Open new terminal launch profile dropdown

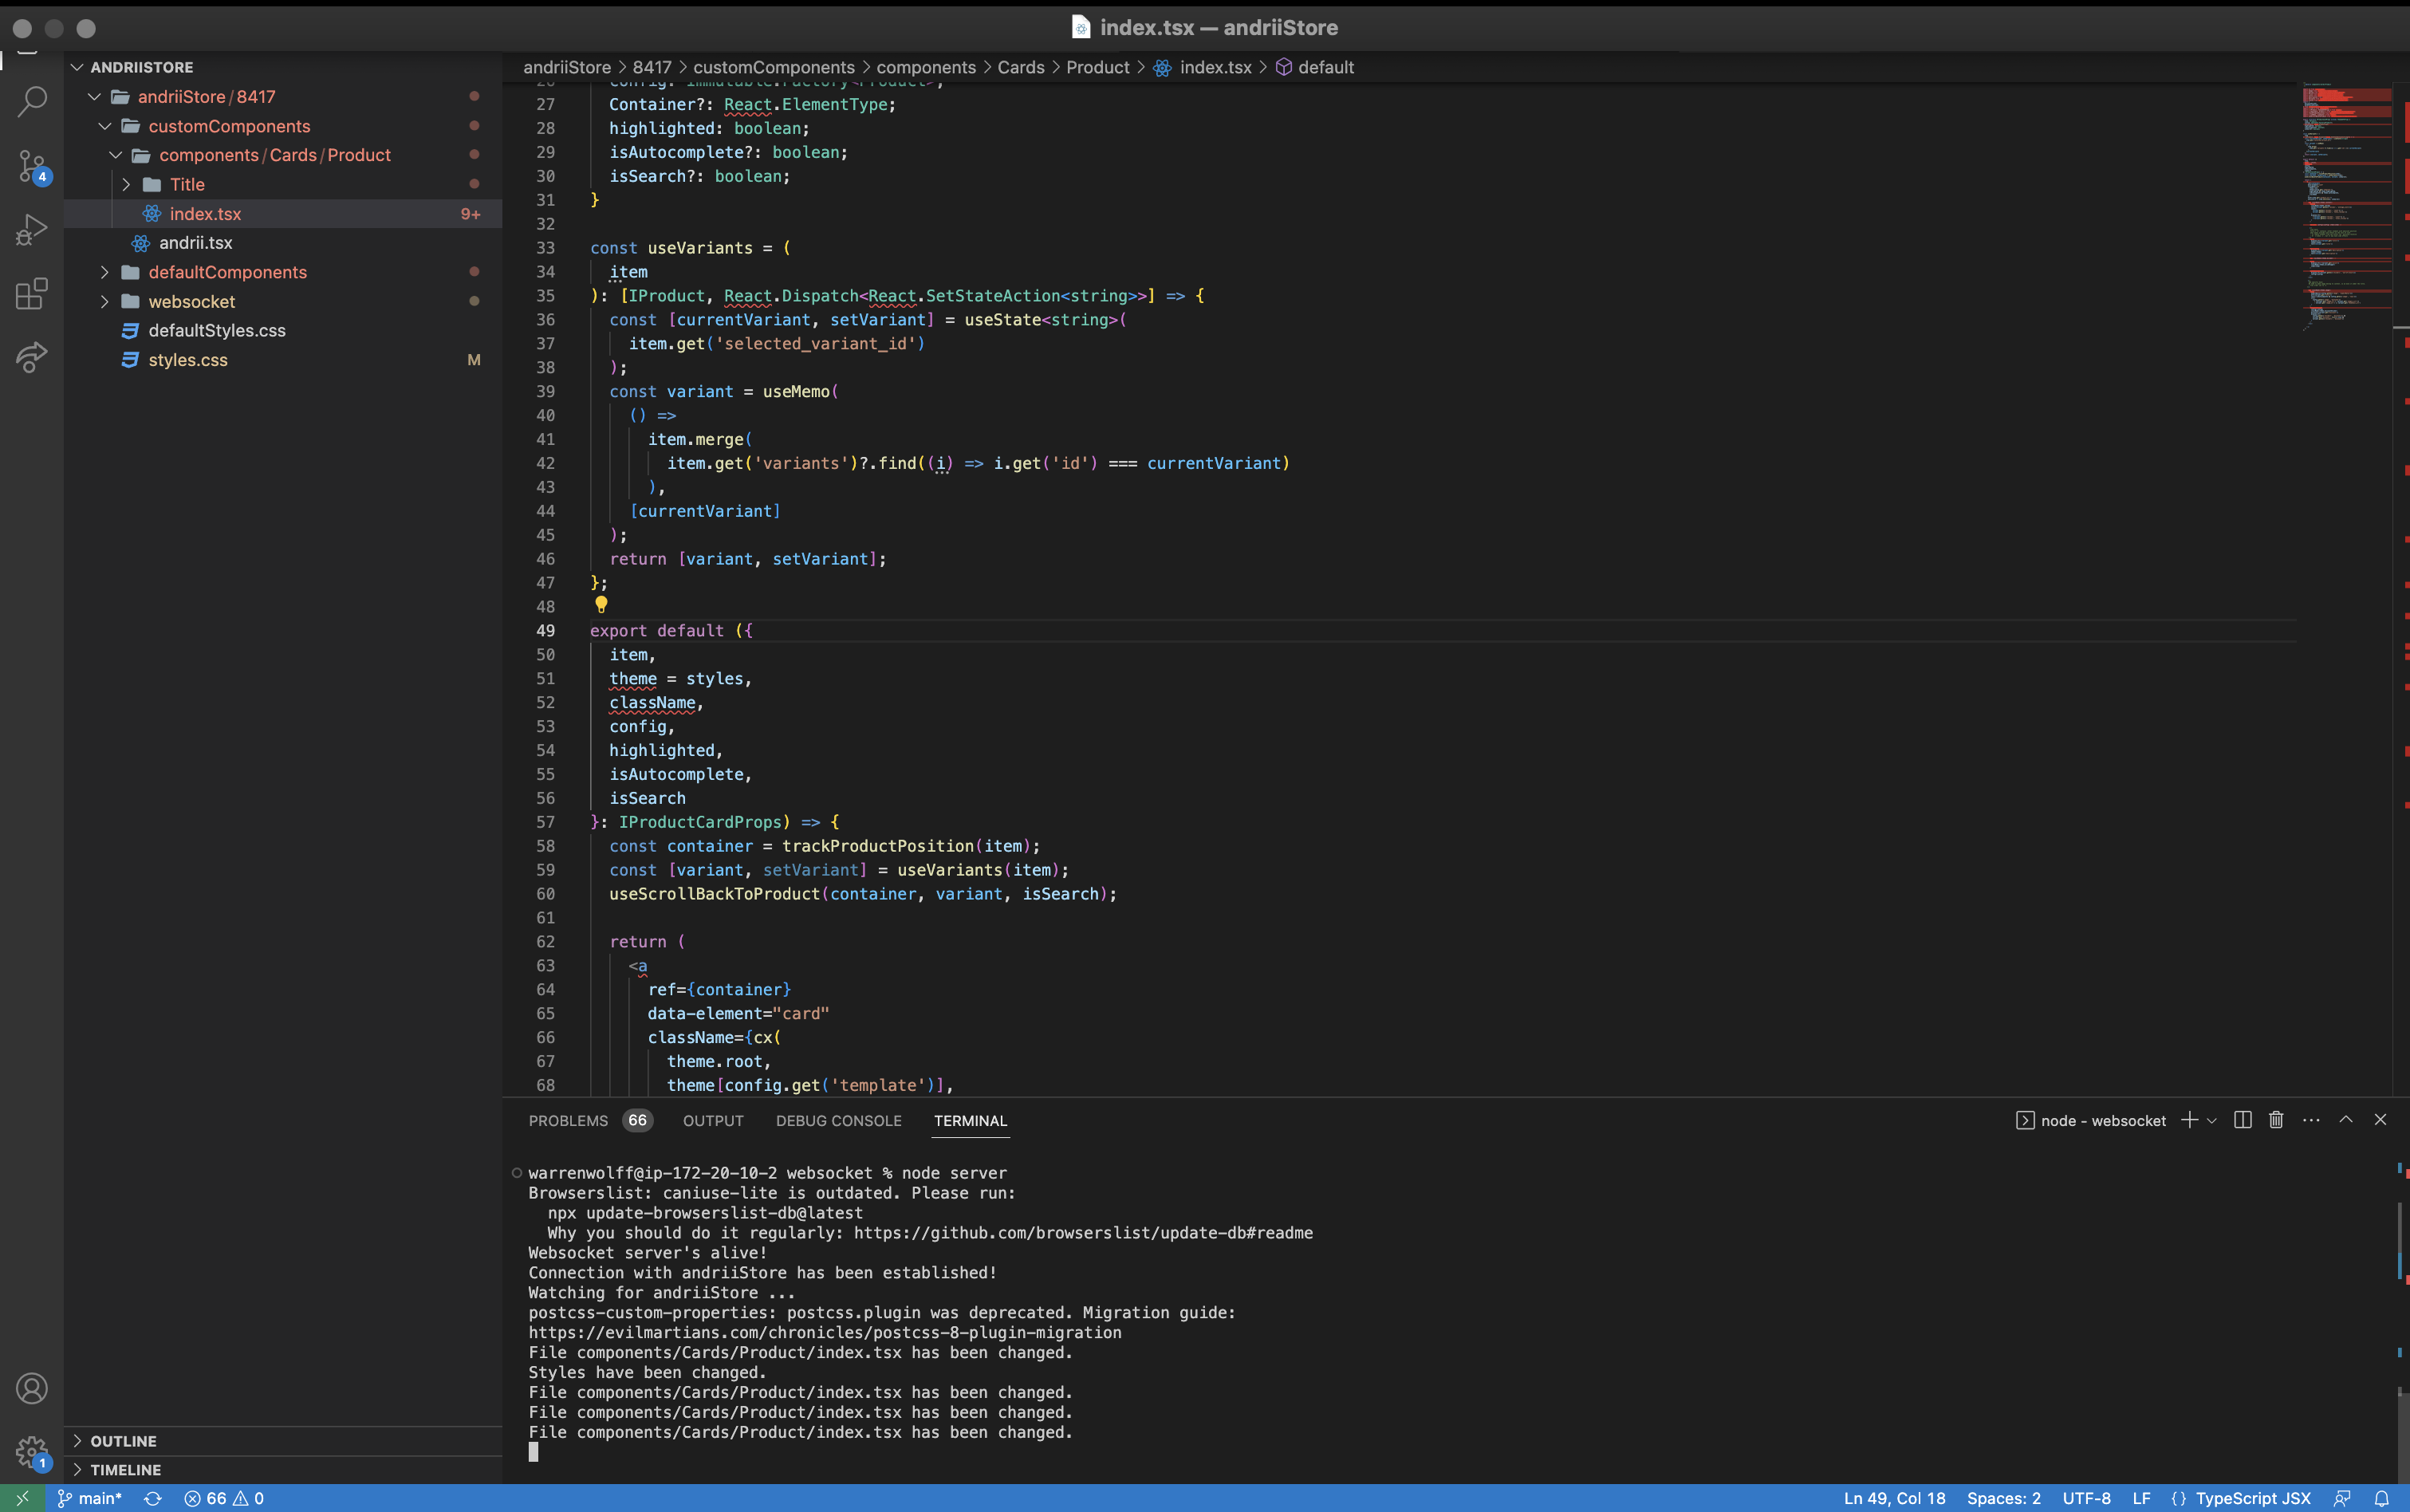(2212, 1121)
